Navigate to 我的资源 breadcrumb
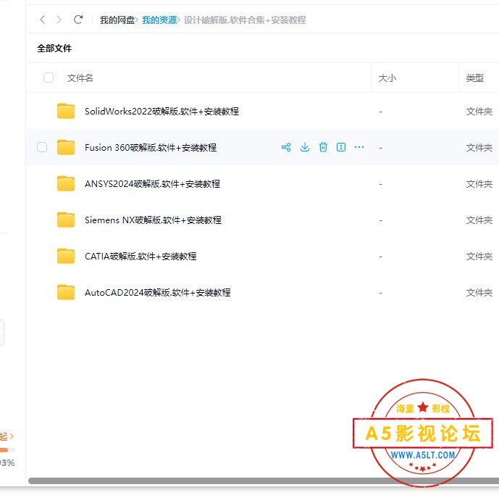499x495 pixels. click(159, 20)
